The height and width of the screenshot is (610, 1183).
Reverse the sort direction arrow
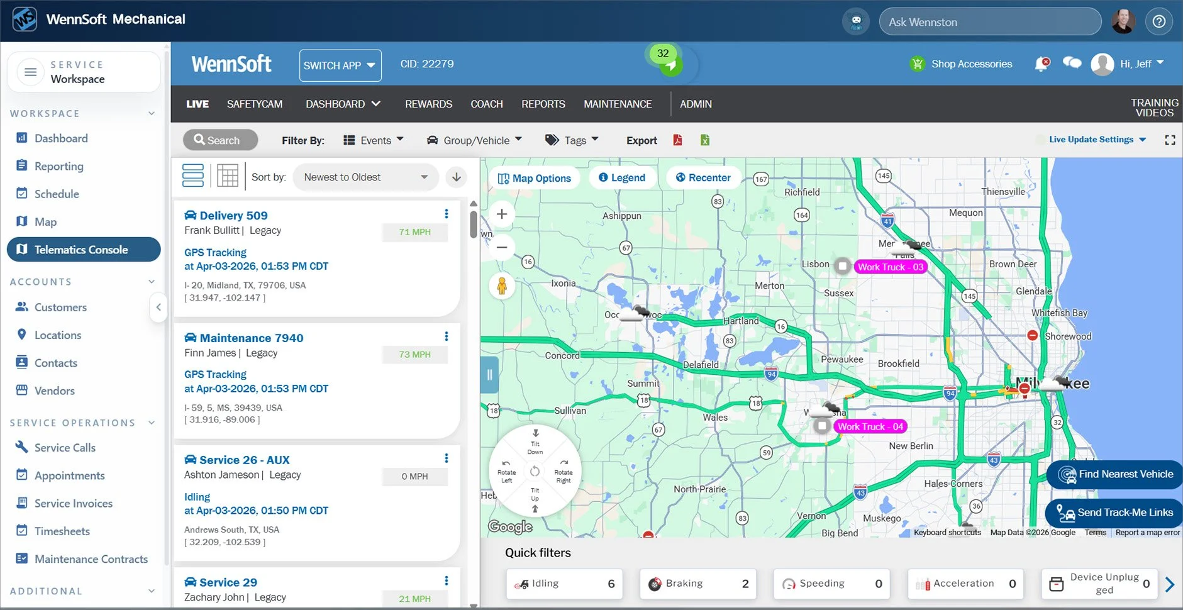tap(457, 177)
